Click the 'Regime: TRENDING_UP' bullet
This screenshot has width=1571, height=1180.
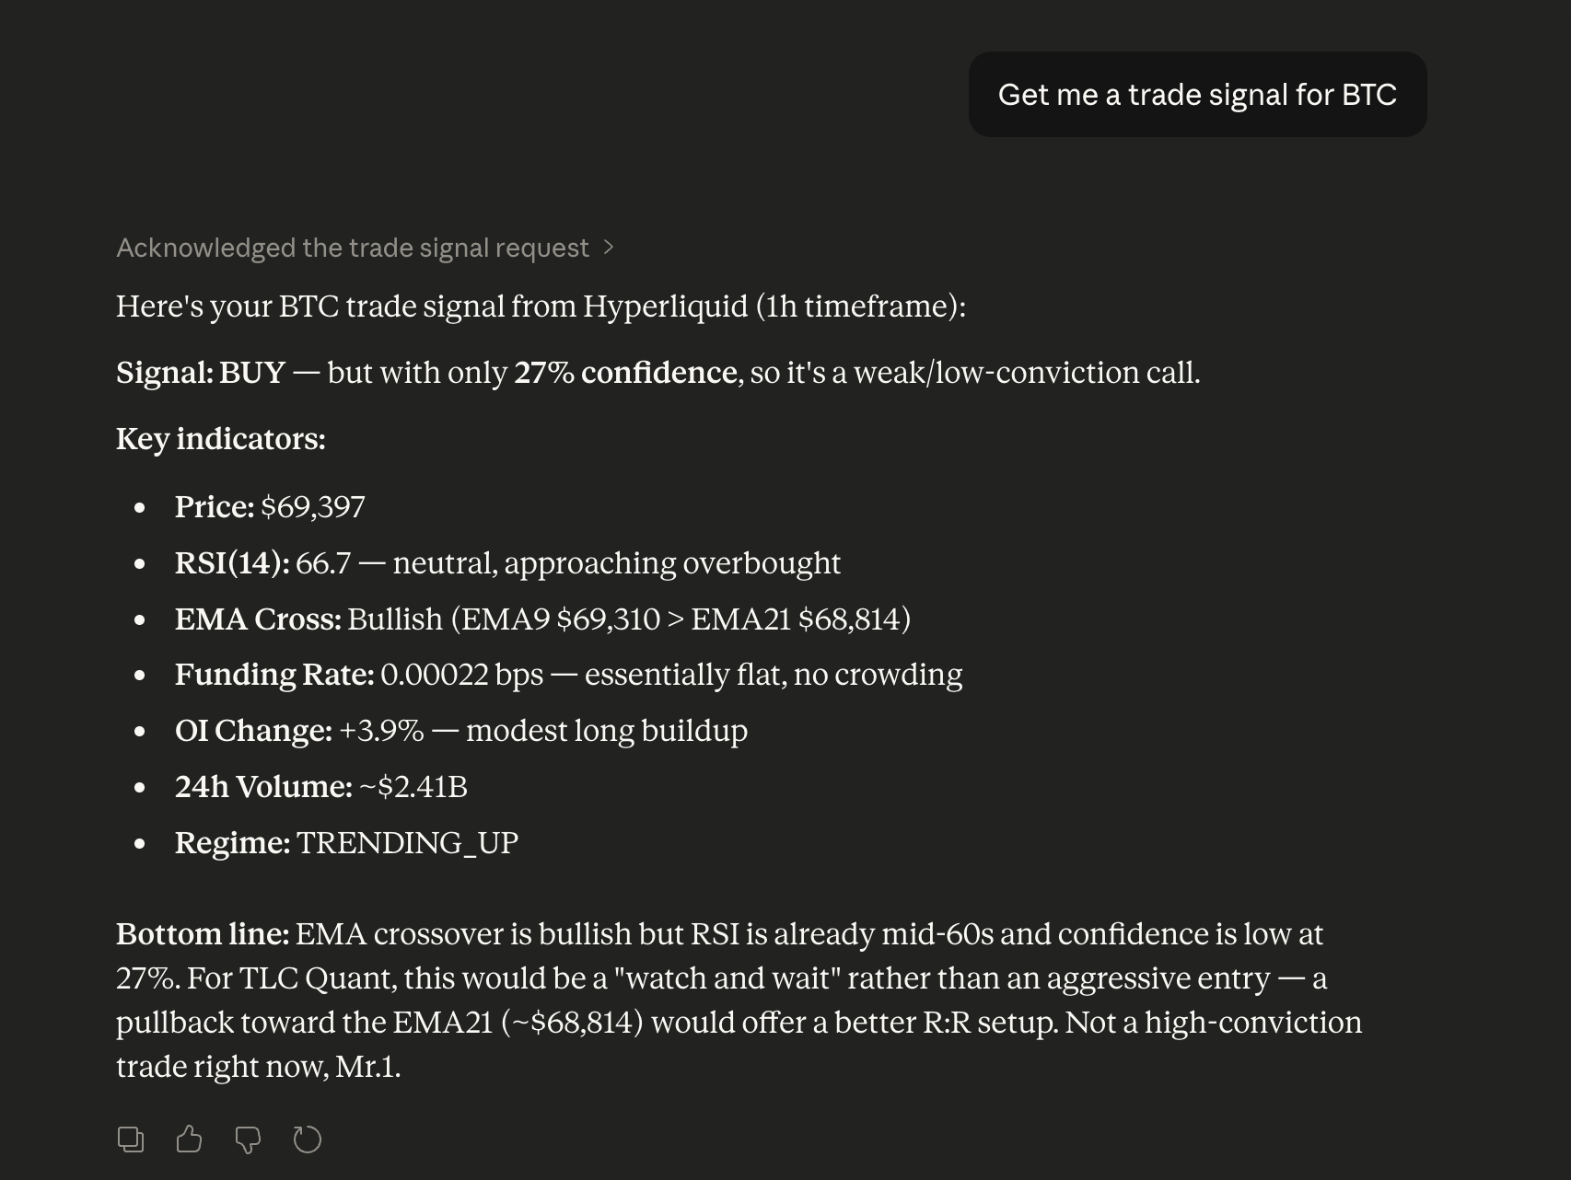coord(347,841)
